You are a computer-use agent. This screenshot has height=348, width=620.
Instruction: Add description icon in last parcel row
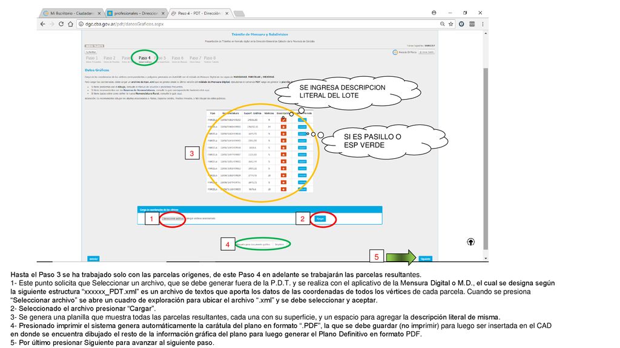(x=283, y=189)
